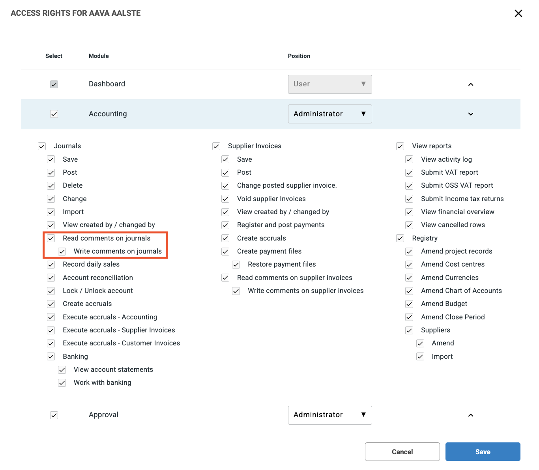Expand the Approval module row

[x=470, y=415]
